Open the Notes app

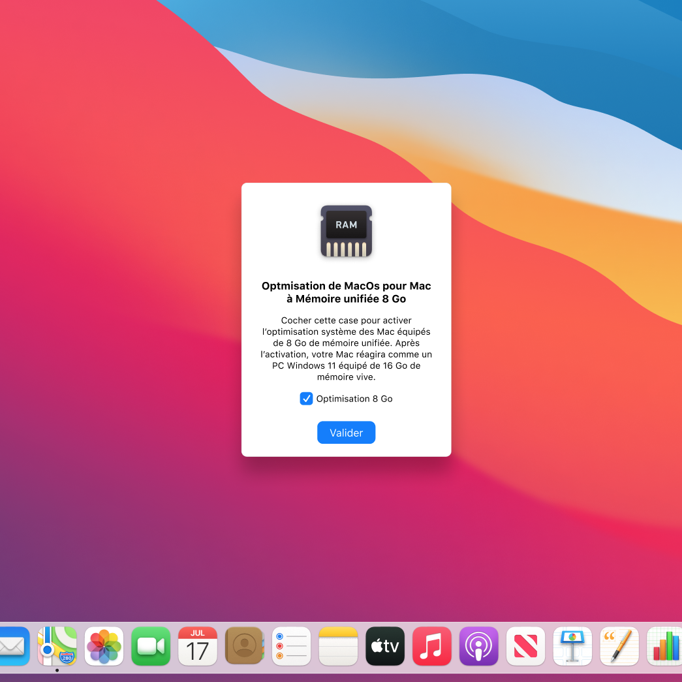pyautogui.click(x=338, y=646)
